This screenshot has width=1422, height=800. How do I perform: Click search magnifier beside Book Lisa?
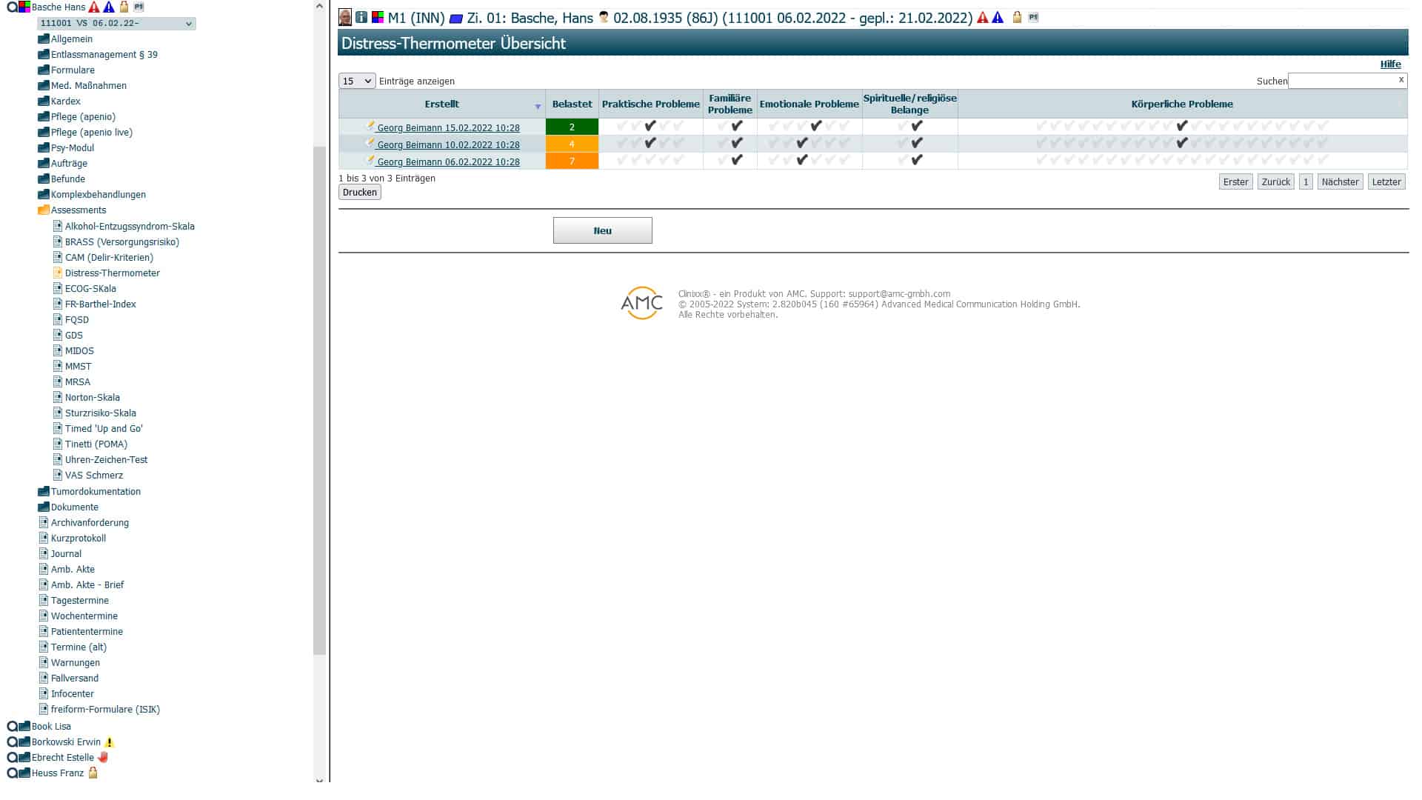pos(12,726)
